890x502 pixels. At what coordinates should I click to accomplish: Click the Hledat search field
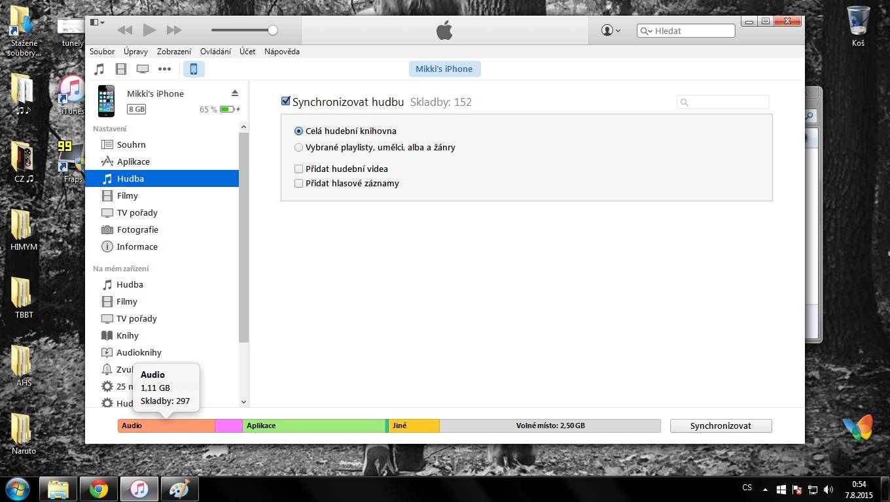[x=686, y=31]
